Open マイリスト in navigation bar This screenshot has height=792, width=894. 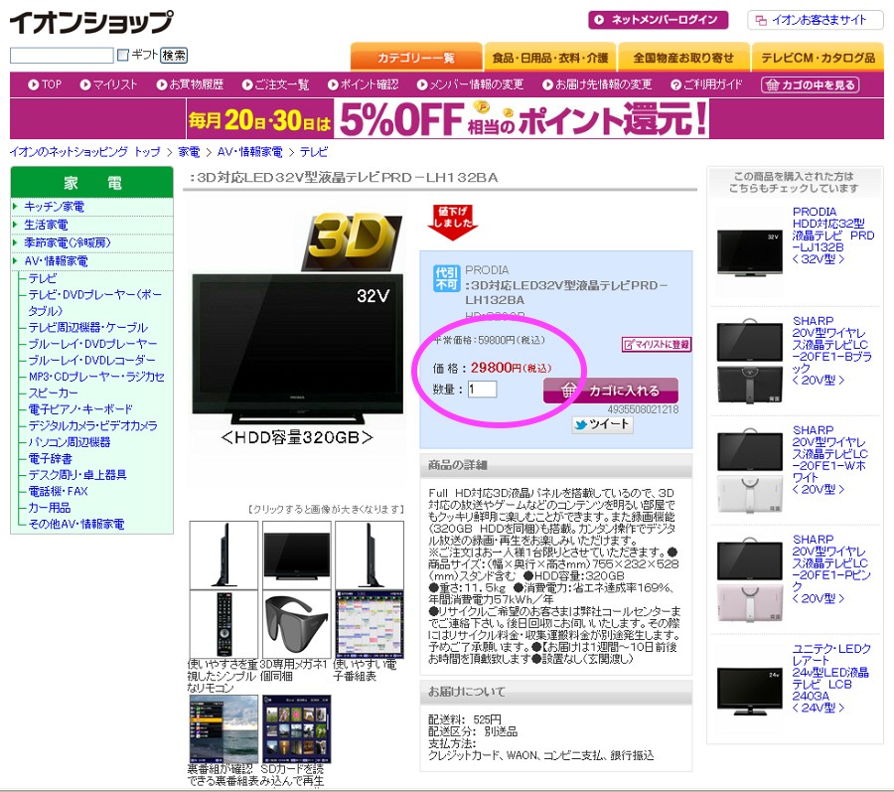108,84
